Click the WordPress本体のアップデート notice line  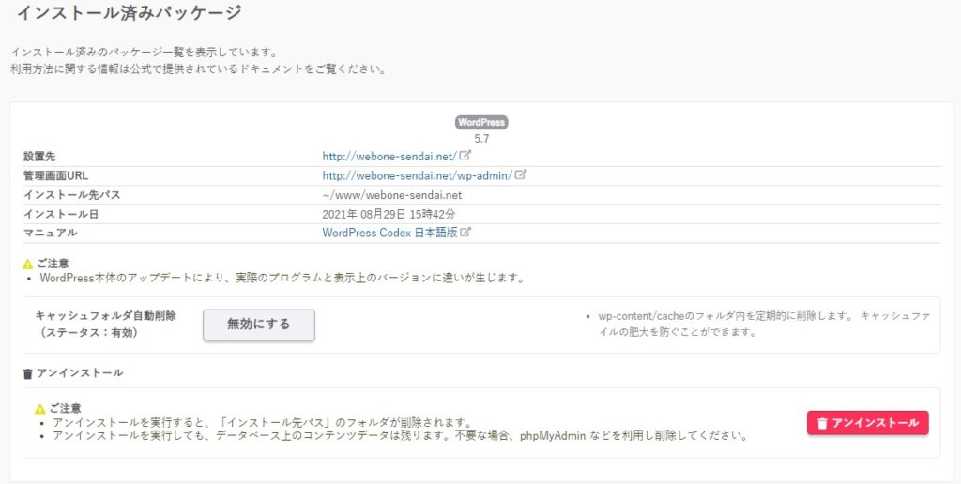(282, 278)
